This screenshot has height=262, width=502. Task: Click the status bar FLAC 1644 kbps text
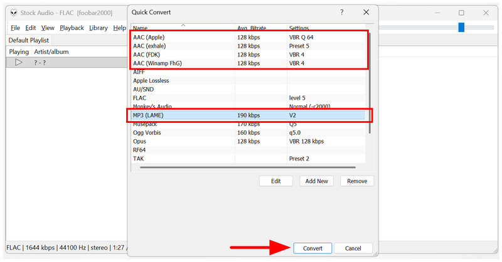pos(30,248)
